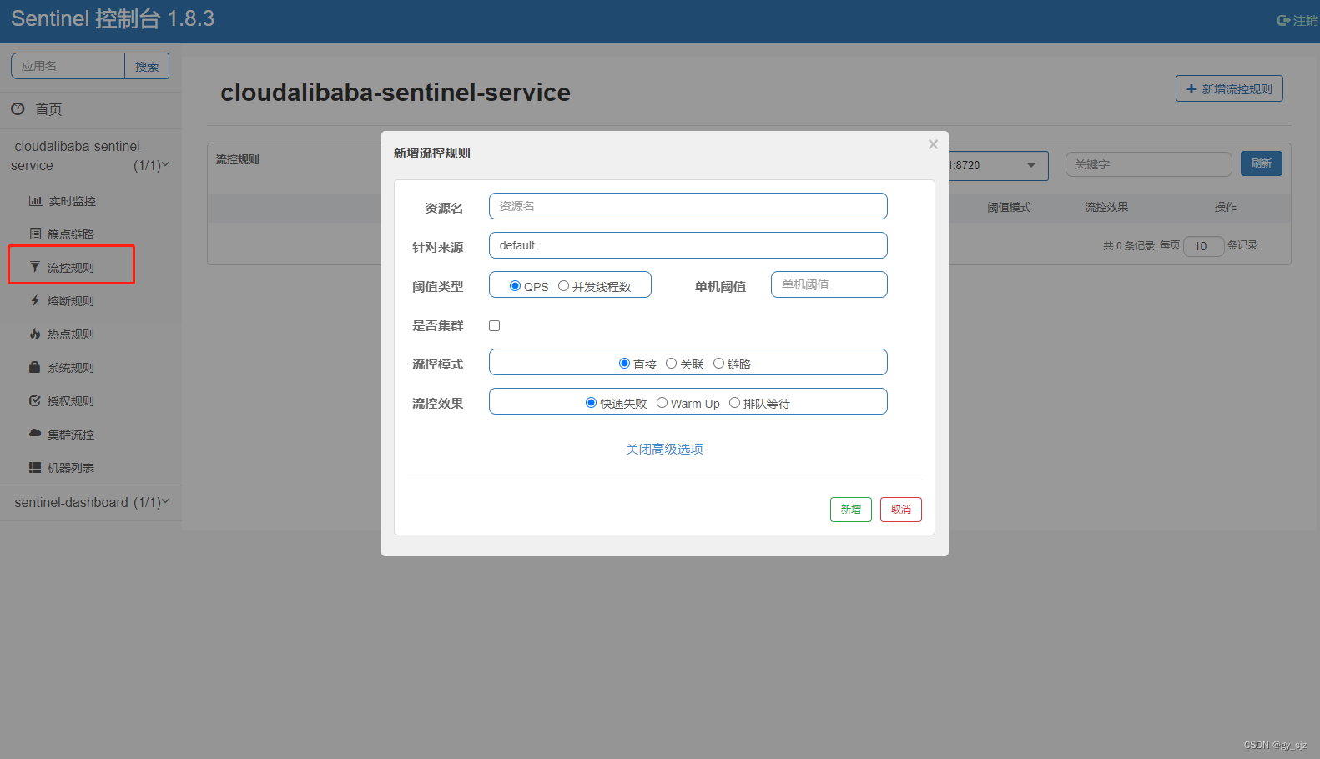Open 熔断规则 menu item
This screenshot has width=1320, height=759.
click(x=71, y=301)
